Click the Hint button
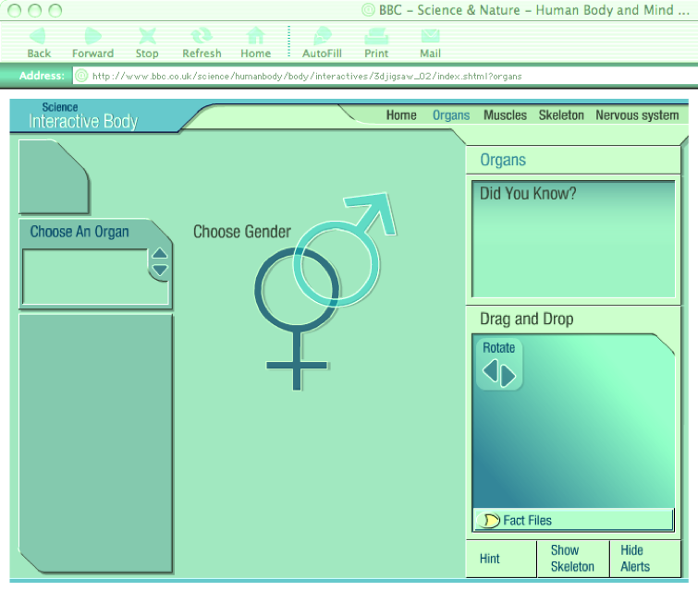Screen dimensions: 698x615 (x=490, y=559)
